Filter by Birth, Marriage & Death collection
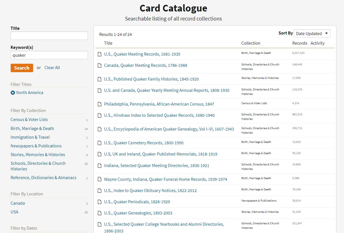 click(32, 129)
